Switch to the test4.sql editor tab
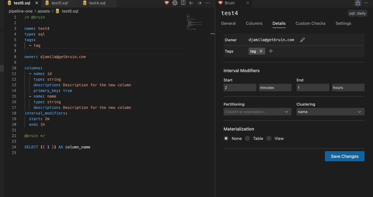This screenshot has width=373, height=197. click(x=97, y=3)
